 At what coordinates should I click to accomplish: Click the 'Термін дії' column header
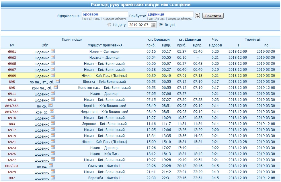coord(253,40)
